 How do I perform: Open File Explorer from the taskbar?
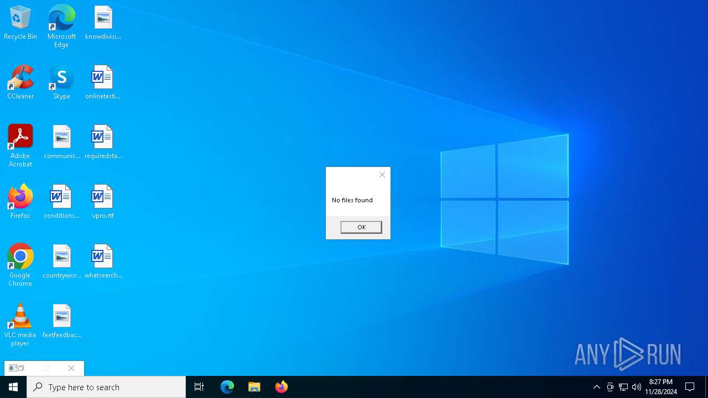254,387
